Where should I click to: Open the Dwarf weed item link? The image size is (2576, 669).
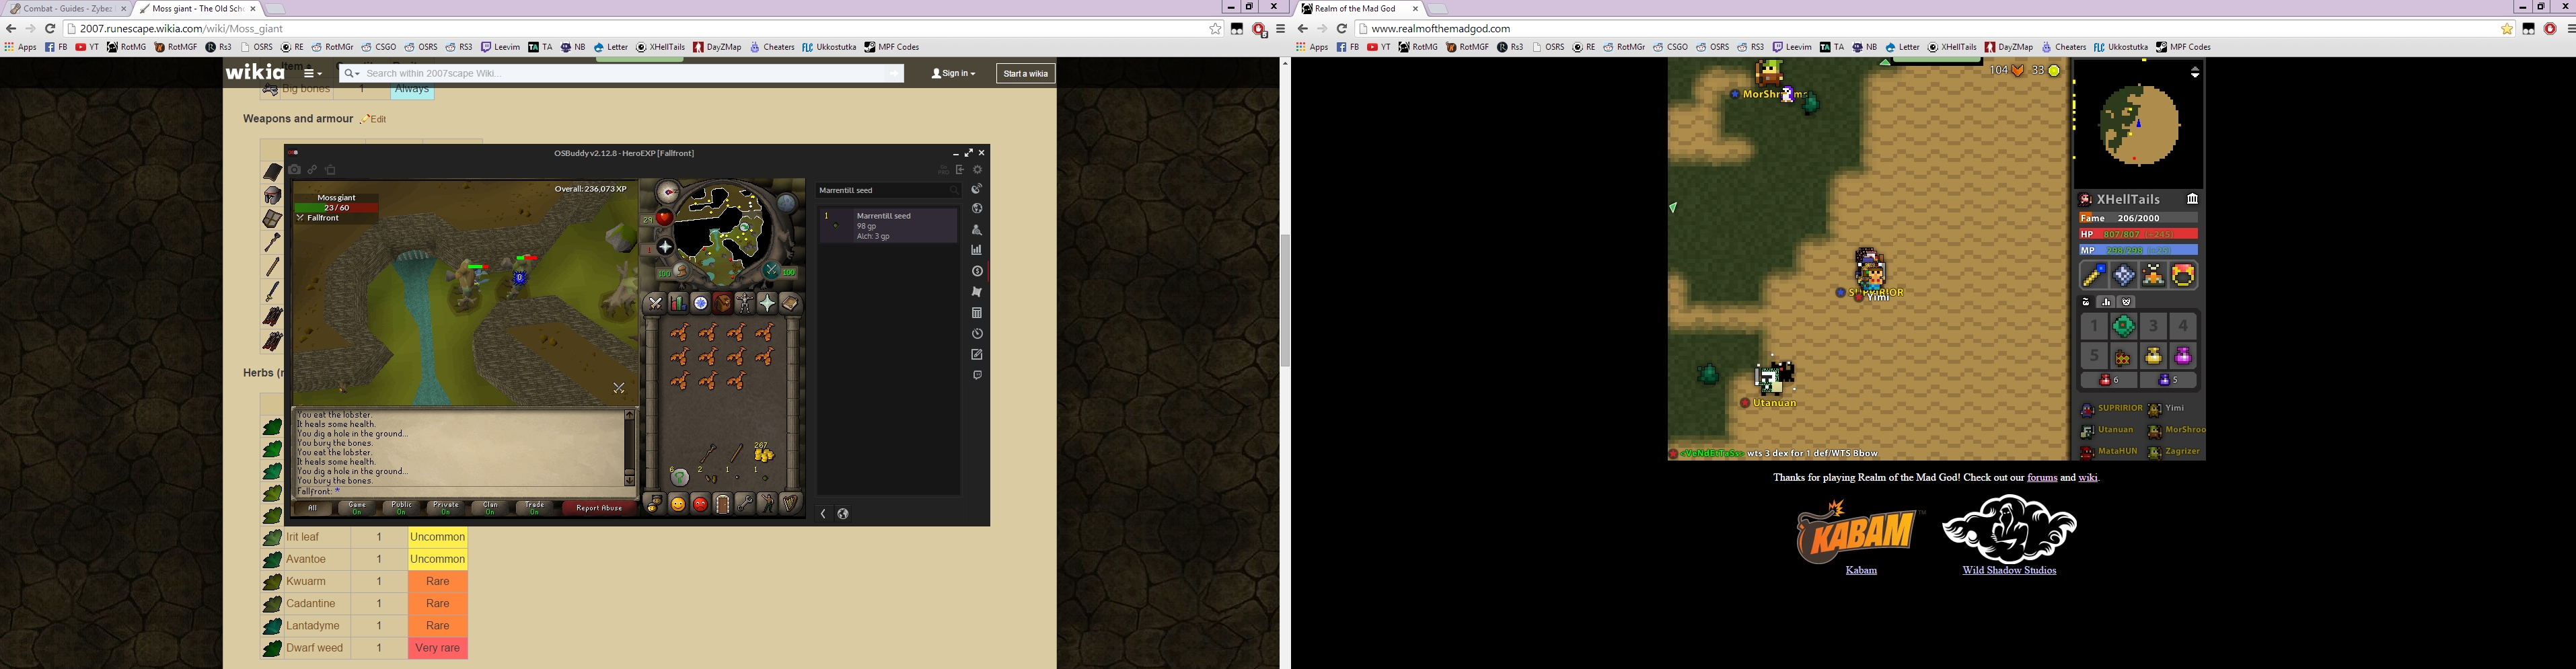pos(315,648)
